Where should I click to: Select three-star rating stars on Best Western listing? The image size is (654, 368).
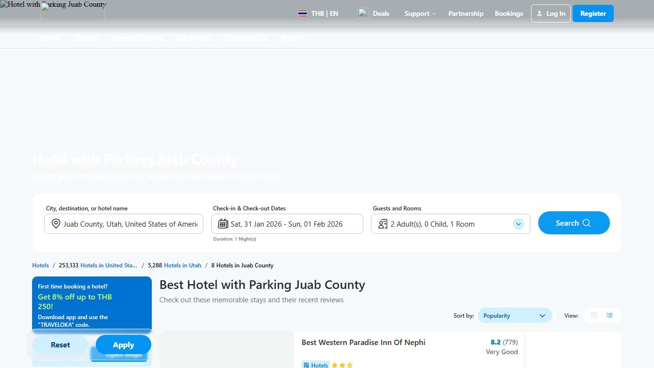click(342, 365)
